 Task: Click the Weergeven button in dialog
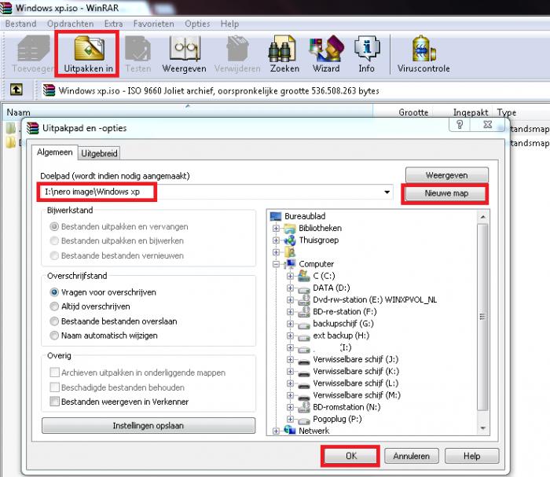tap(446, 175)
